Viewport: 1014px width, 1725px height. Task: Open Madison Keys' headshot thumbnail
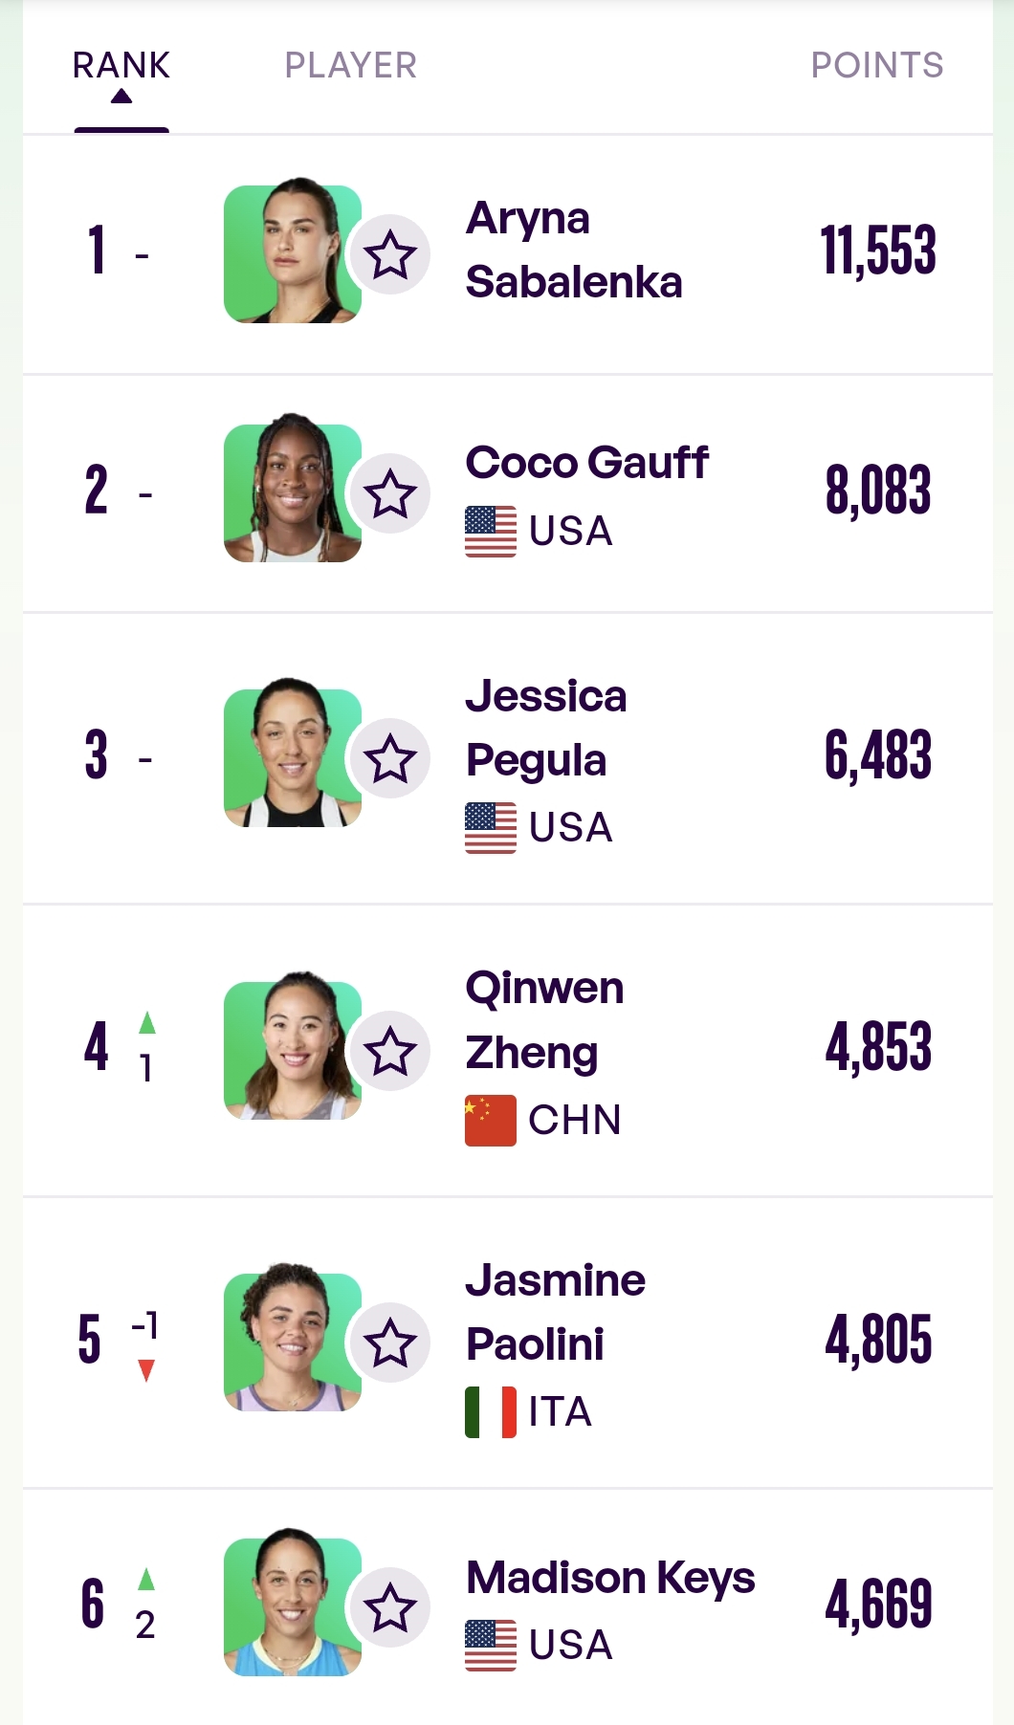pos(293,1603)
